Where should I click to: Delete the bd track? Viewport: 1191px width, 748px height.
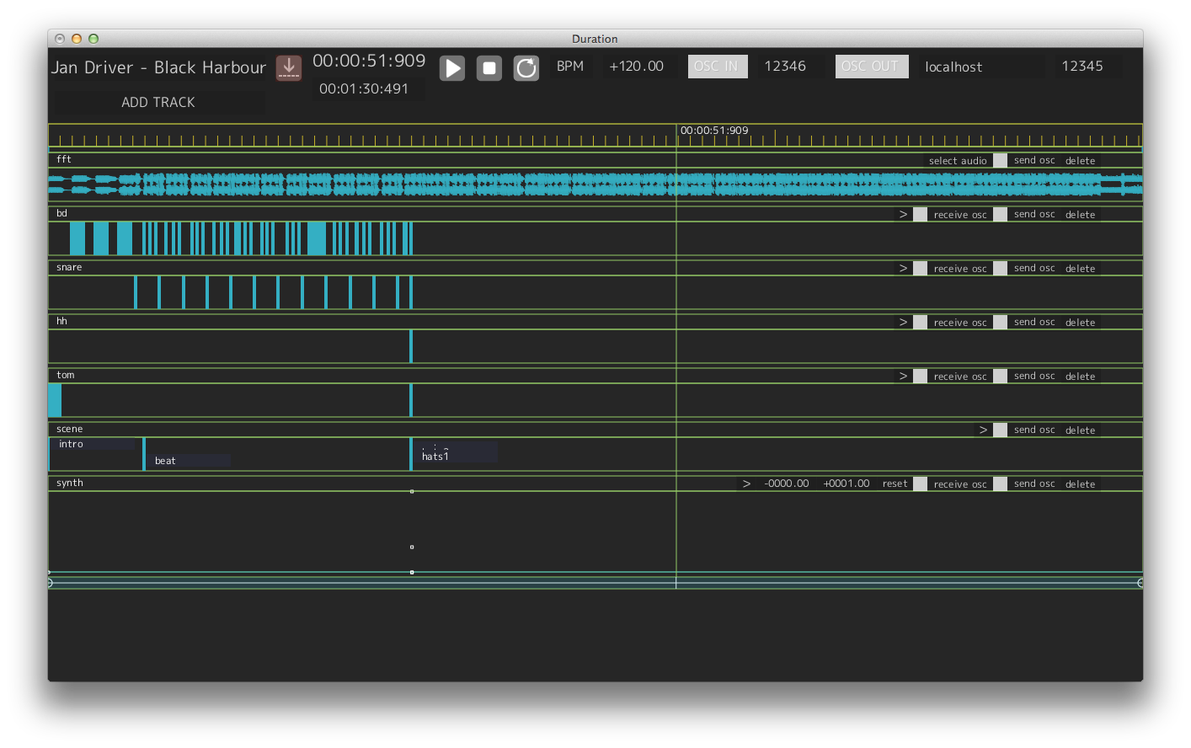click(x=1081, y=215)
